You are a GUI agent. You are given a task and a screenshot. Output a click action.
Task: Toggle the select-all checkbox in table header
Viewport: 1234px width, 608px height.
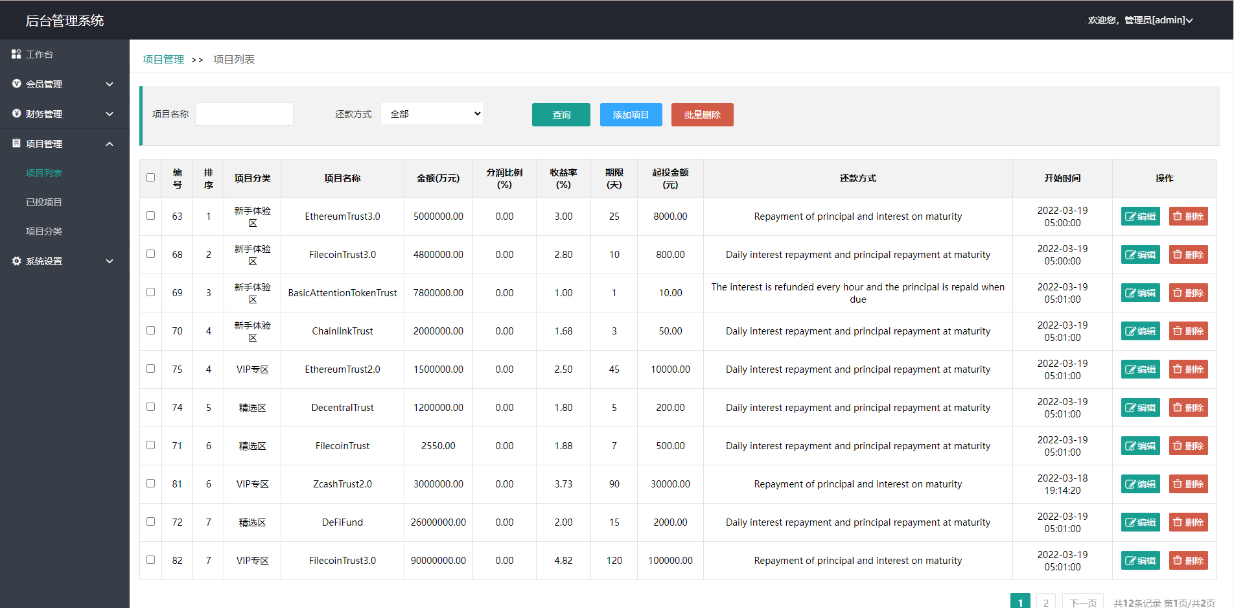click(151, 178)
